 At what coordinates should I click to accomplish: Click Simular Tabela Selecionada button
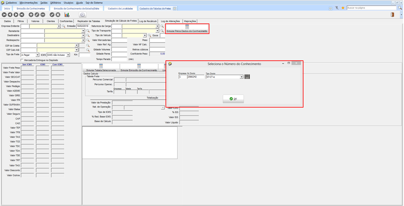(x=101, y=68)
